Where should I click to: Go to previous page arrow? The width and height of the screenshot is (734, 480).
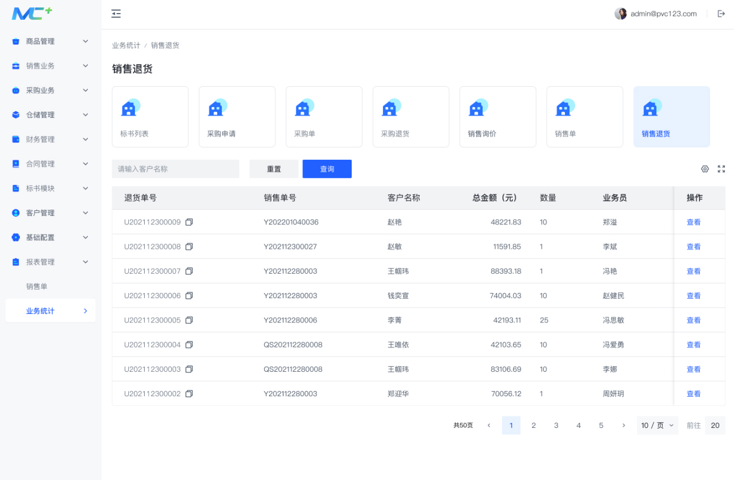[x=489, y=426]
